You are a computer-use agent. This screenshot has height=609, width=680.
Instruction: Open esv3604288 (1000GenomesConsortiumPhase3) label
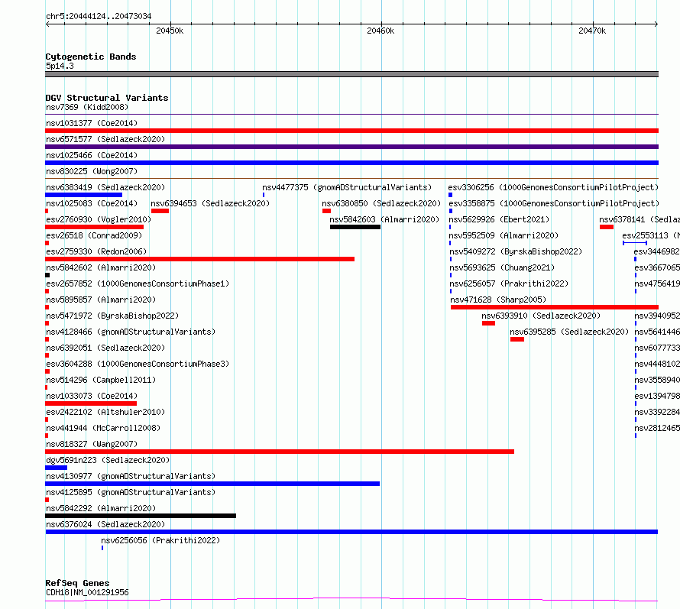point(138,364)
